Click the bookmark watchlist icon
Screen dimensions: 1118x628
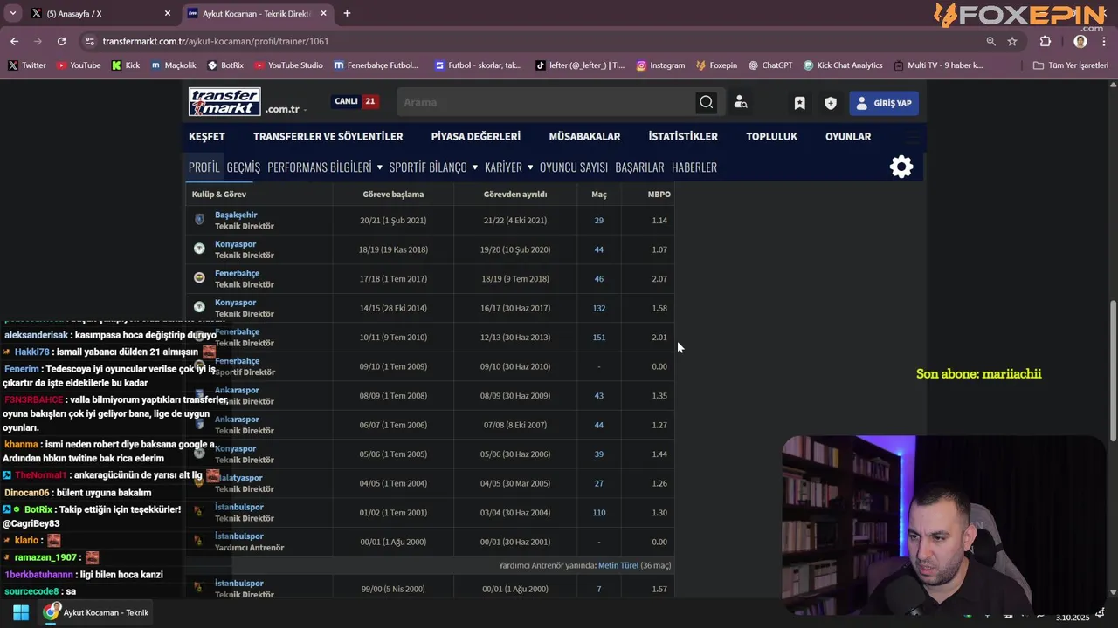[x=799, y=103]
